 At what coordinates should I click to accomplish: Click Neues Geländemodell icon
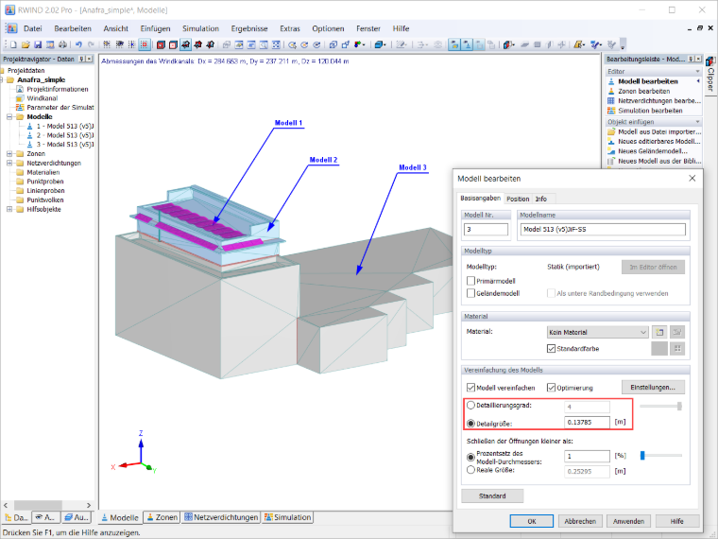point(611,151)
